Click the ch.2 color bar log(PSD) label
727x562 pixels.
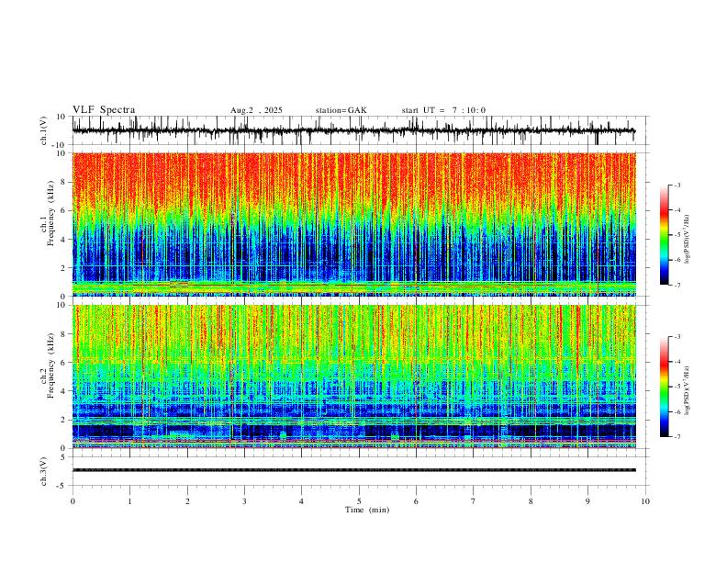pos(687,390)
